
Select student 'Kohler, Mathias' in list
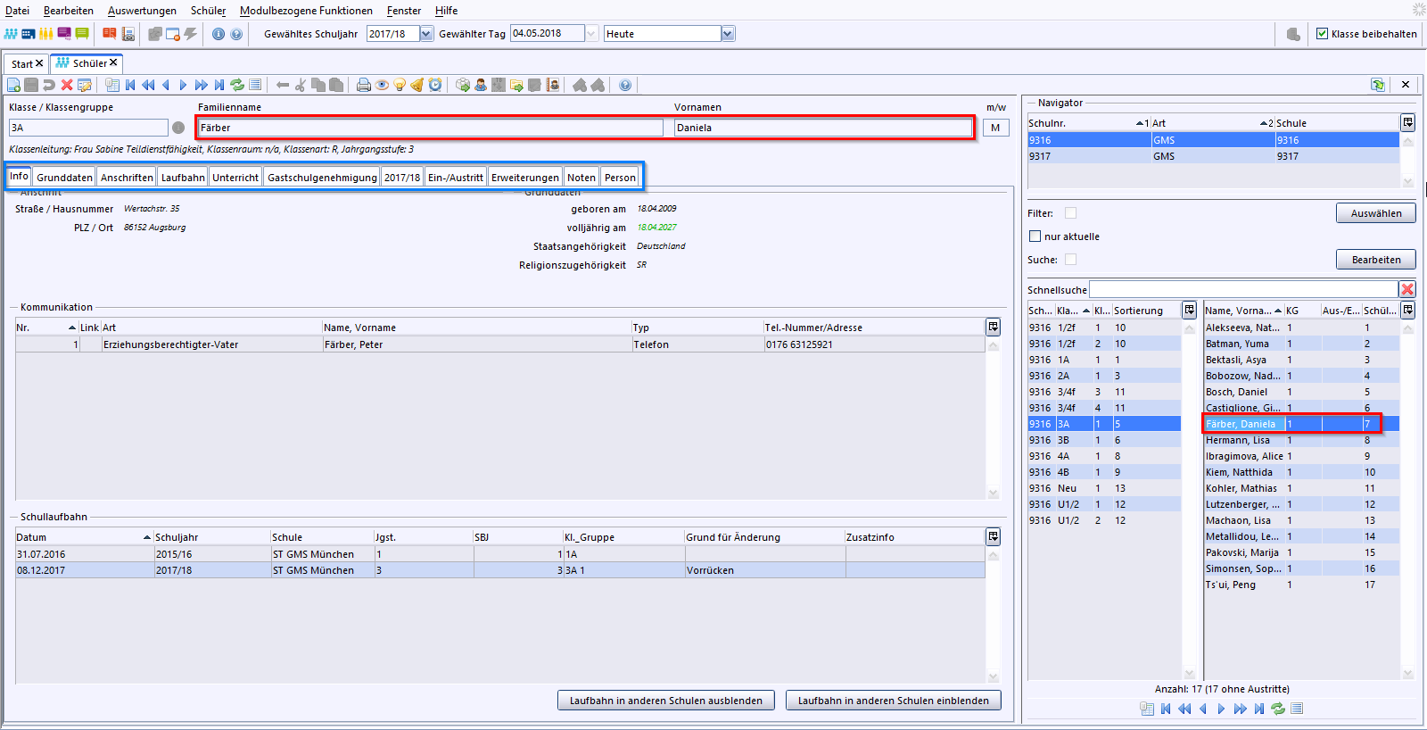click(x=1301, y=488)
